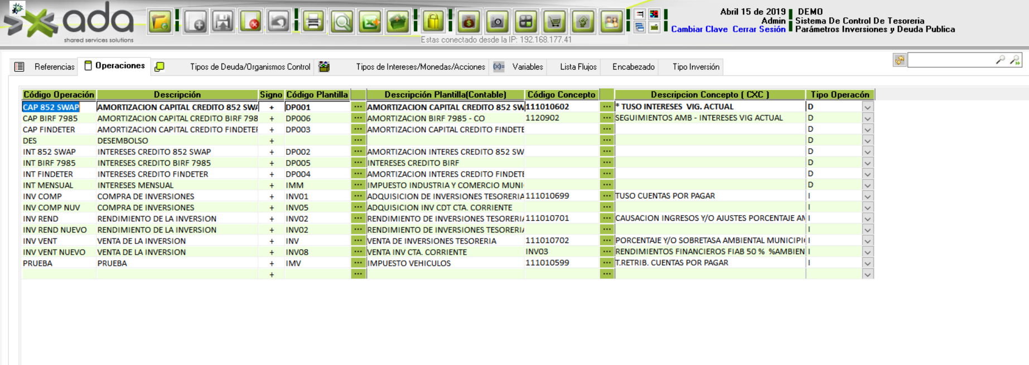The height and width of the screenshot is (365, 1029).
Task: Expand Tipo Operación dropdown for INV COMP row
Action: tap(867, 196)
